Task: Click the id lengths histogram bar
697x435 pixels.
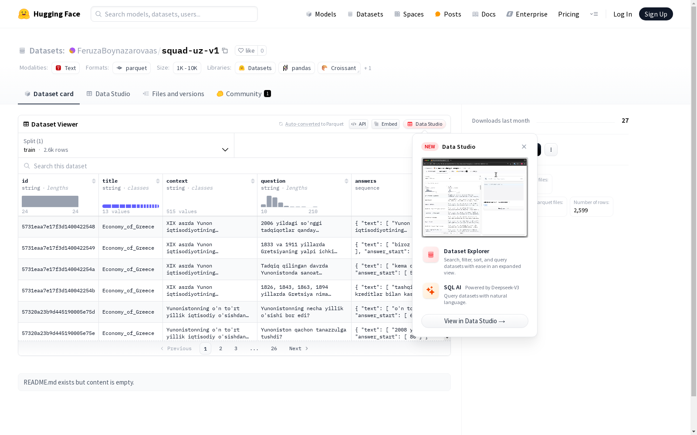Action: click(x=50, y=201)
